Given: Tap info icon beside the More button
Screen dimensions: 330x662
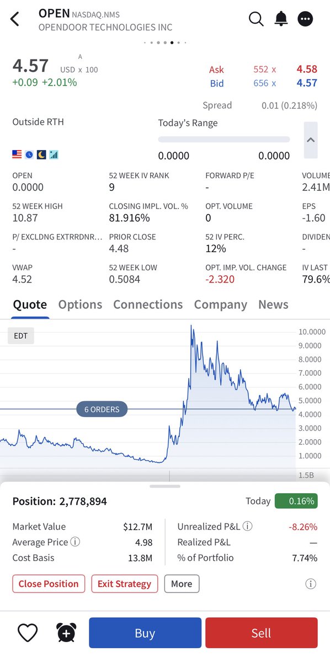Looking at the screenshot, I should 311,584.
